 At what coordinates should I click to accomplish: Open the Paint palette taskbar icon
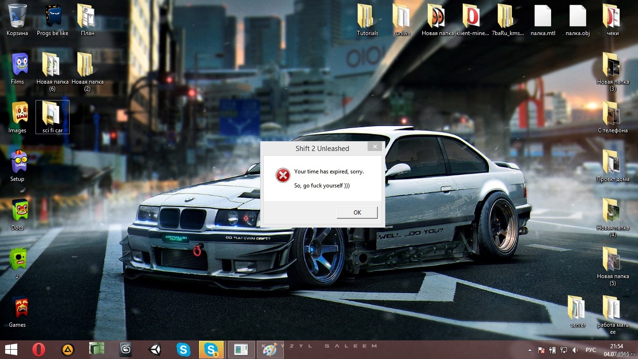[270, 349]
